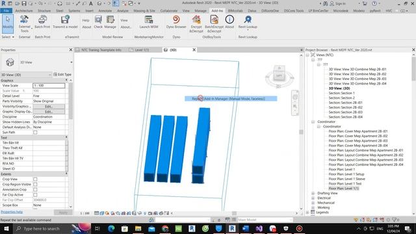Select the Modify tool
This screenshot has height=234, width=416.
[x=8, y=23]
